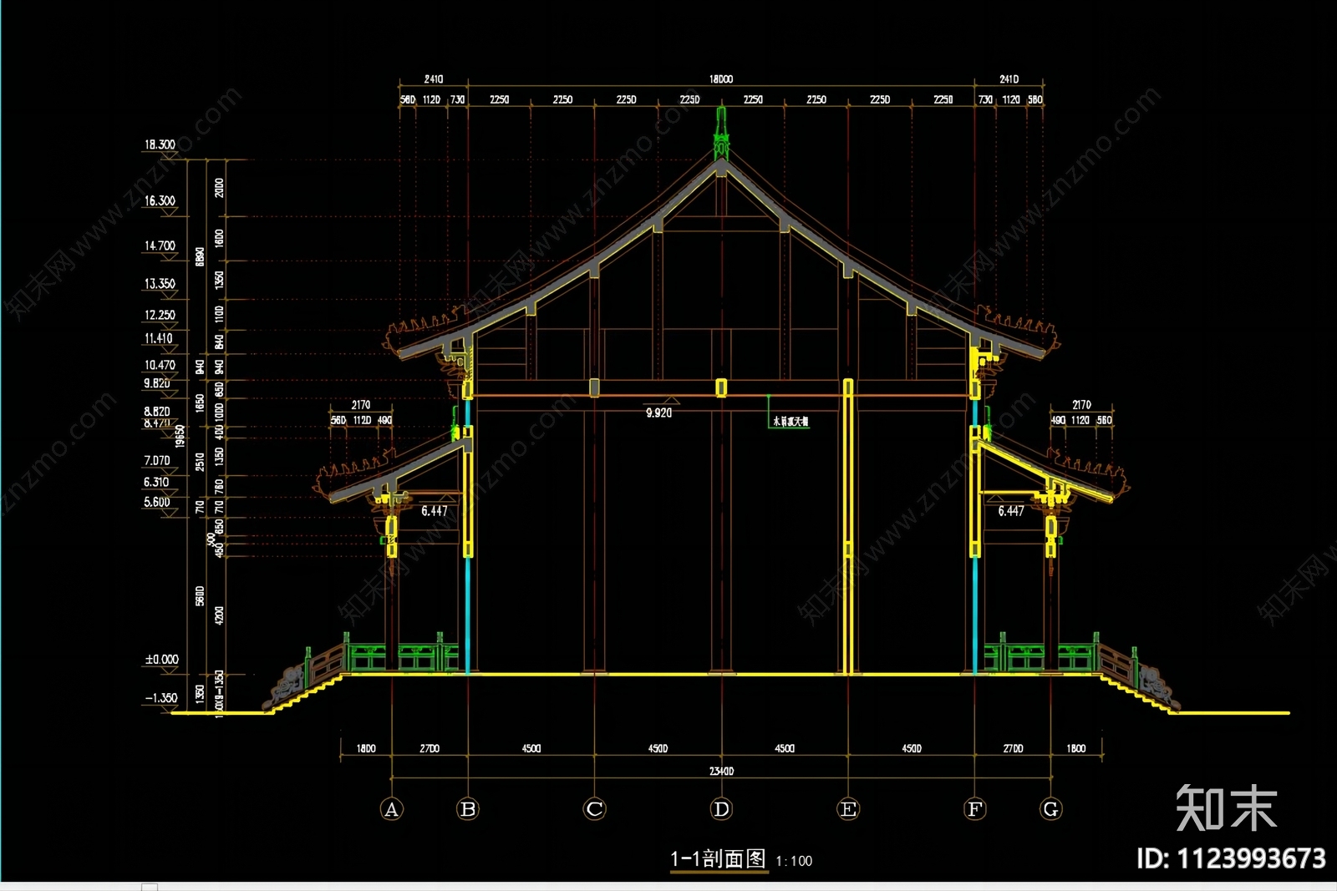The image size is (1337, 891).
Task: Select the 12.250 elevation label
Action: point(160,315)
